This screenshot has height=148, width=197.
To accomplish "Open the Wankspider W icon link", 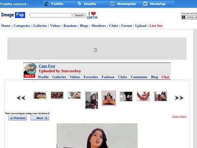I will (x=112, y=4).
